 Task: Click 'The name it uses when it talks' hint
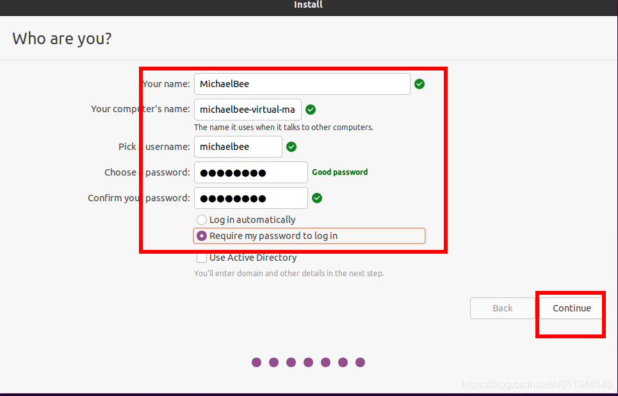[x=283, y=128]
